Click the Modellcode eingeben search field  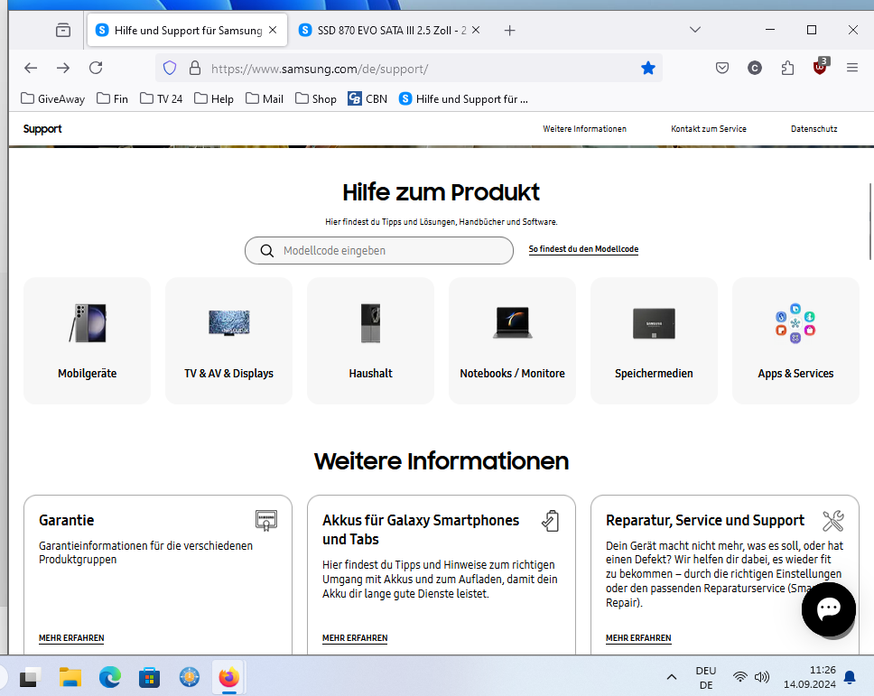coord(379,250)
